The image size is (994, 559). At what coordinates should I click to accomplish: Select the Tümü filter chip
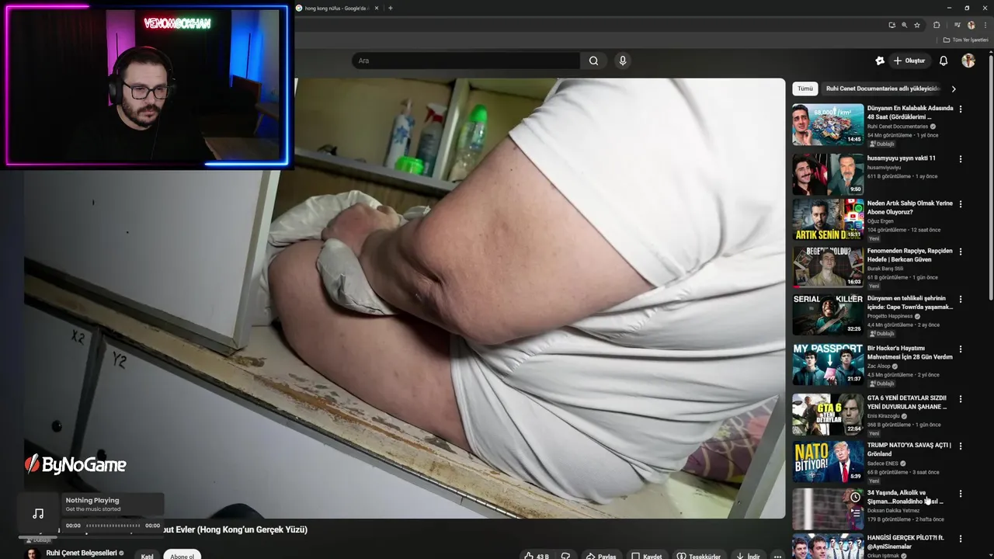coord(805,89)
